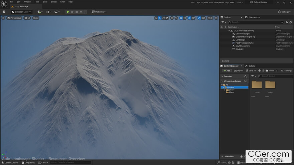Click the eject button in play controls
Image resolution: width=294 pixels, height=165 pixels.
[81, 12]
